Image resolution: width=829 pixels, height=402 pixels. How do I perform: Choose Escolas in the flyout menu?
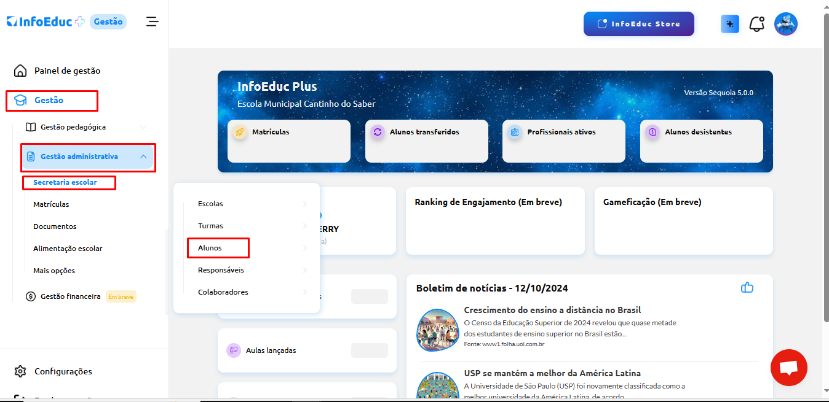tap(210, 204)
